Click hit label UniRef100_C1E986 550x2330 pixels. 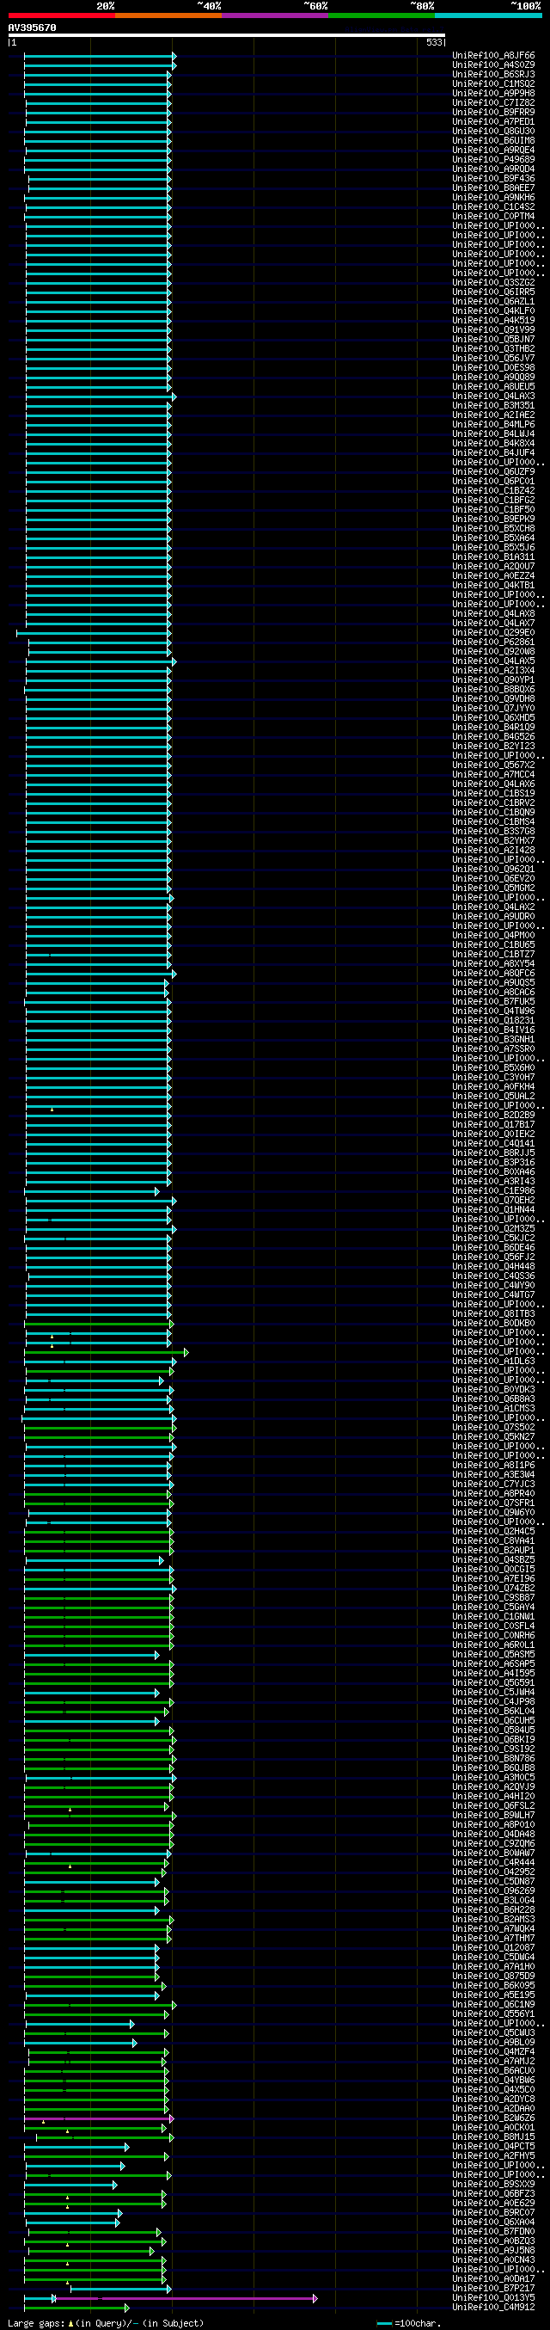pos(493,1191)
